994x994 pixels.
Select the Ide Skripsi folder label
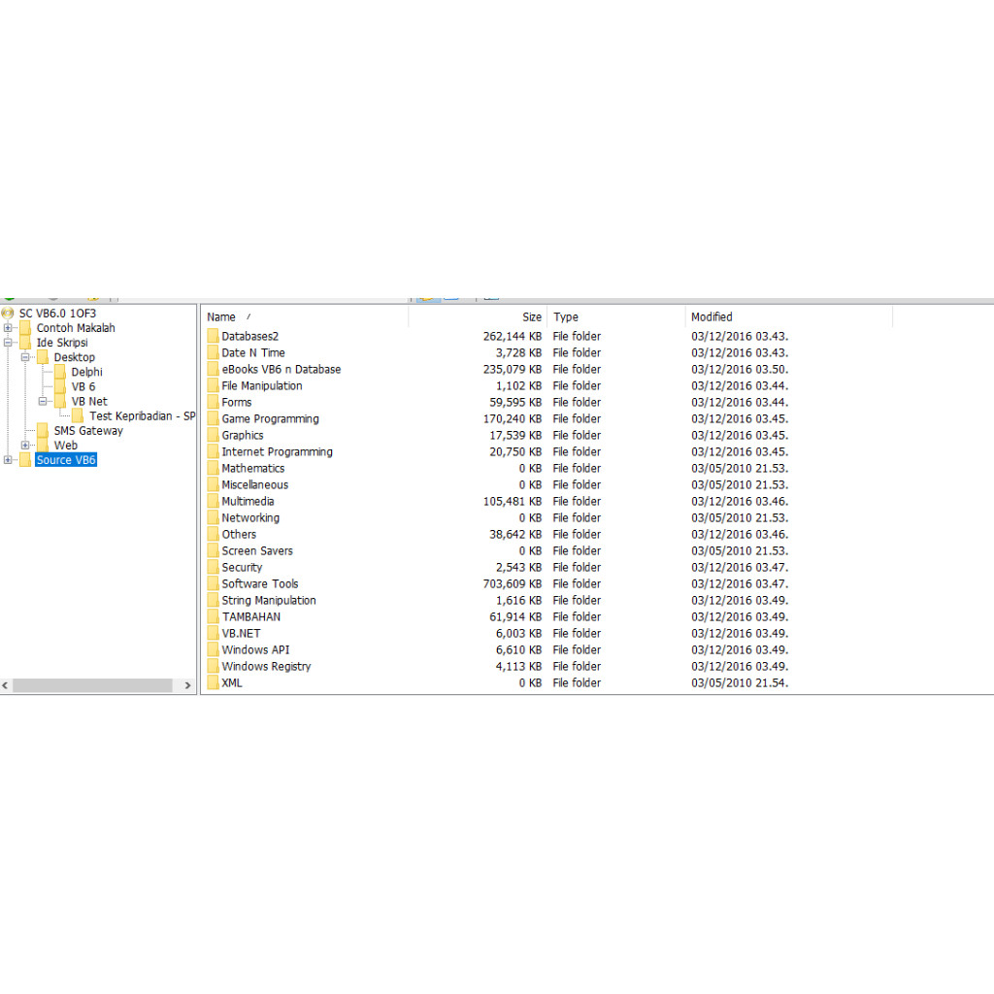62,343
